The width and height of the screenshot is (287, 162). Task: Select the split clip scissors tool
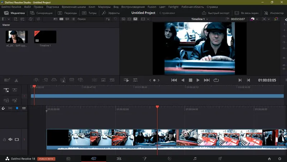click(x=16, y=80)
